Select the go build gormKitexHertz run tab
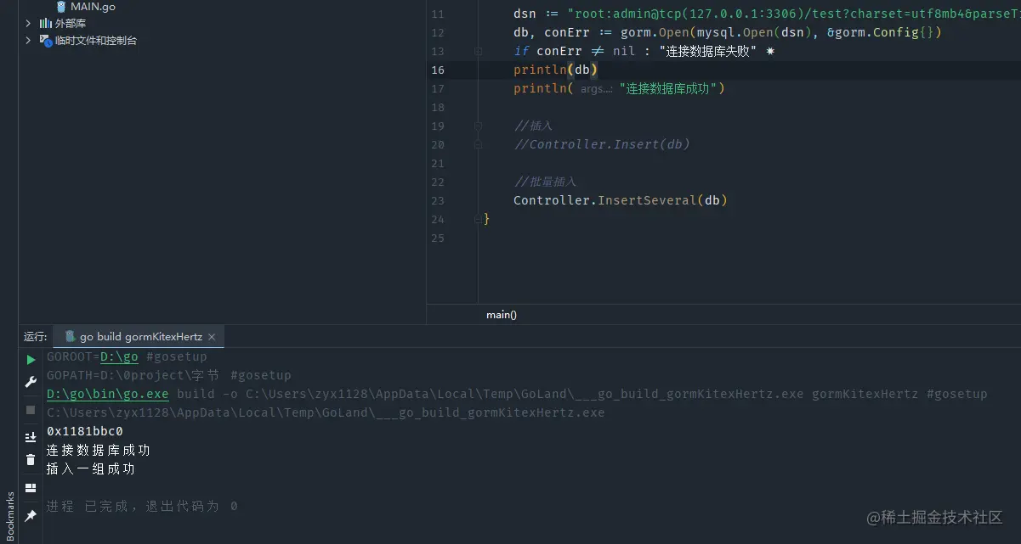1021x544 pixels. pos(140,337)
